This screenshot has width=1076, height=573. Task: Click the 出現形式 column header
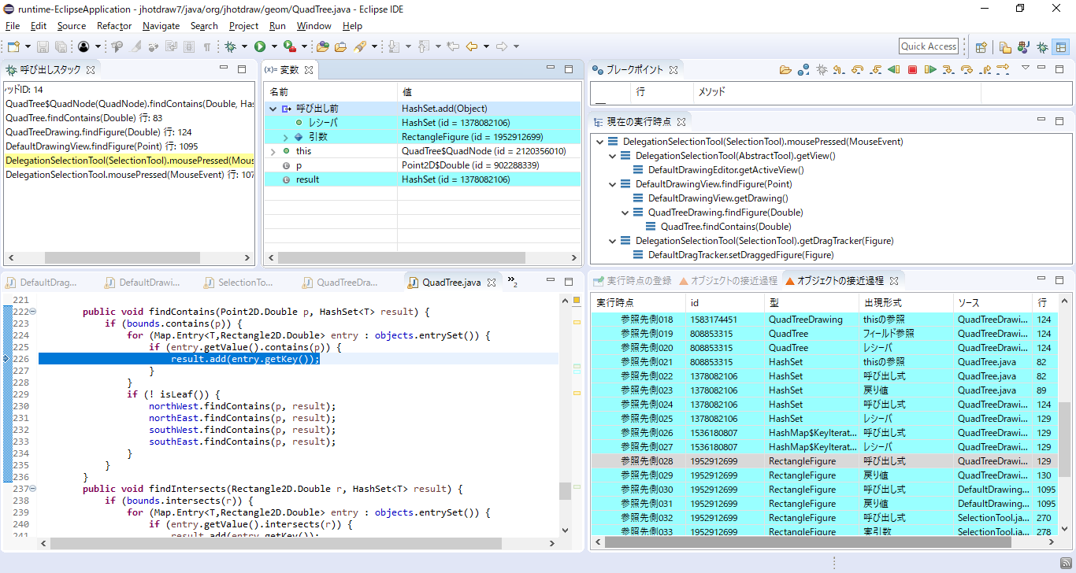click(x=906, y=303)
